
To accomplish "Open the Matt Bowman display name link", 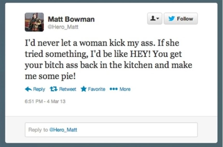I will pos(71,19).
